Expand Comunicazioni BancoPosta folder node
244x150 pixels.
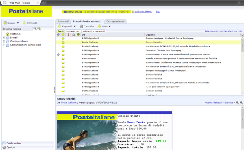coord(4,45)
